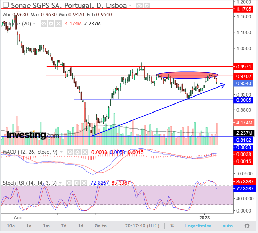
Task: Select the 10a time range
Action: (11, 226)
